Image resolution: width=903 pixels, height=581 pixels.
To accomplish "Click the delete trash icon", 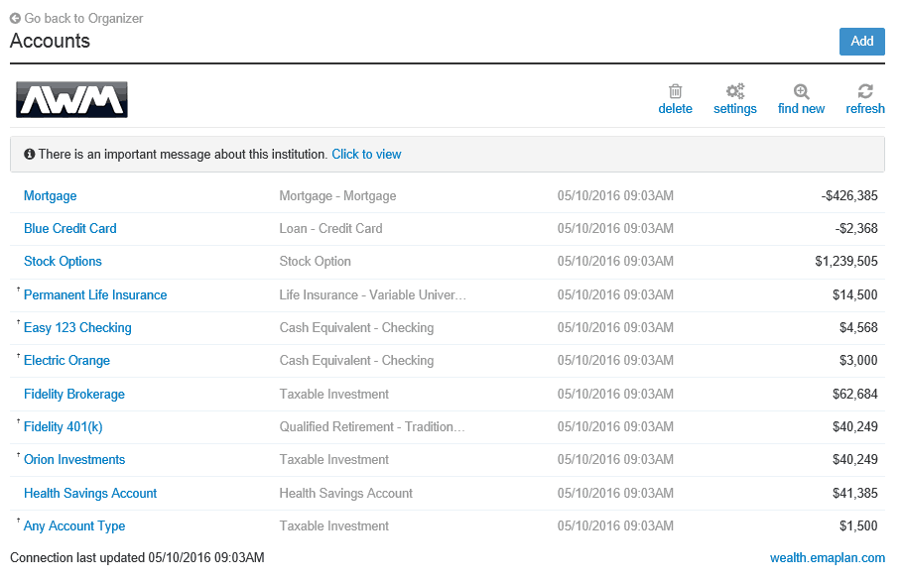I will click(x=676, y=90).
